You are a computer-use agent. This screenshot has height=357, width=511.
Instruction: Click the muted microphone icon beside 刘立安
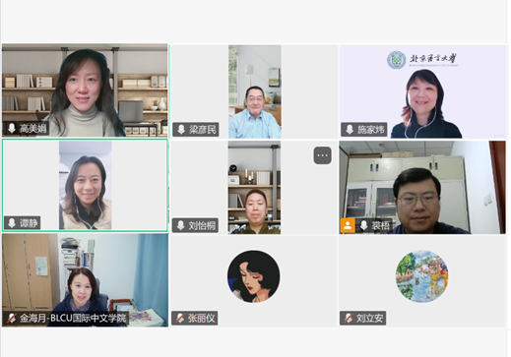pyautogui.click(x=349, y=318)
